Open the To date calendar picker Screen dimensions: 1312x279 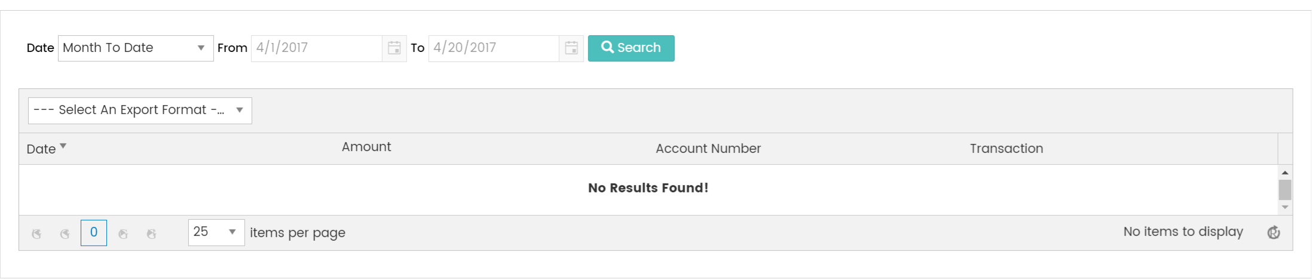click(x=571, y=48)
